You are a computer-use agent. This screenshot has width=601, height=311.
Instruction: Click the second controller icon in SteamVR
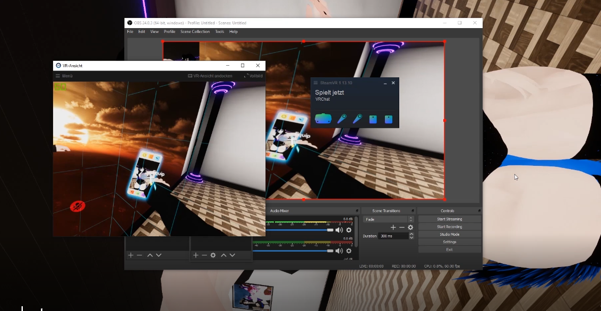coord(357,119)
